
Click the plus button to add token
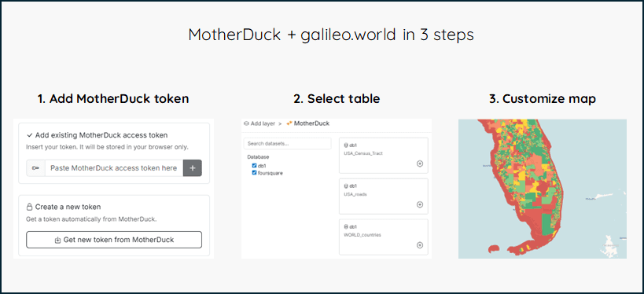pos(192,168)
